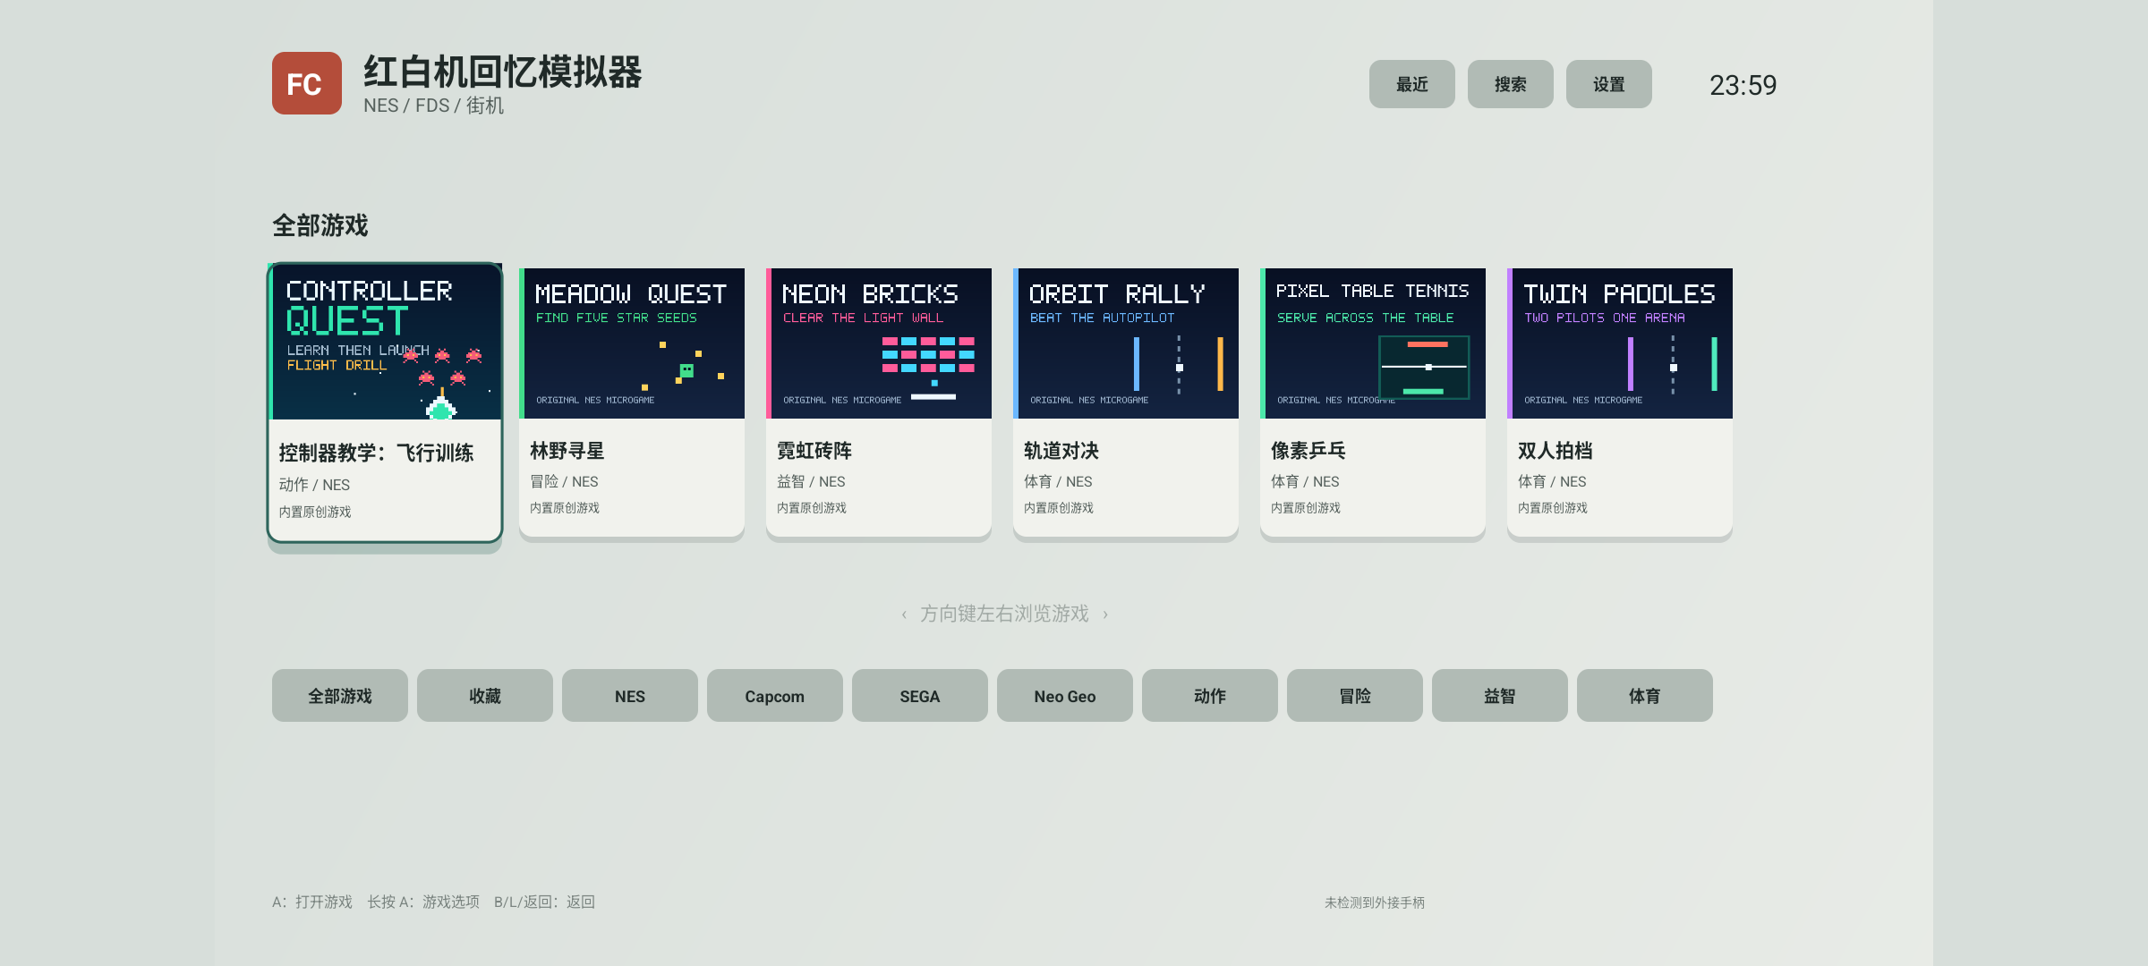The width and height of the screenshot is (2148, 966).
Task: Filter games by the 体育 sports tab
Action: (x=1645, y=696)
